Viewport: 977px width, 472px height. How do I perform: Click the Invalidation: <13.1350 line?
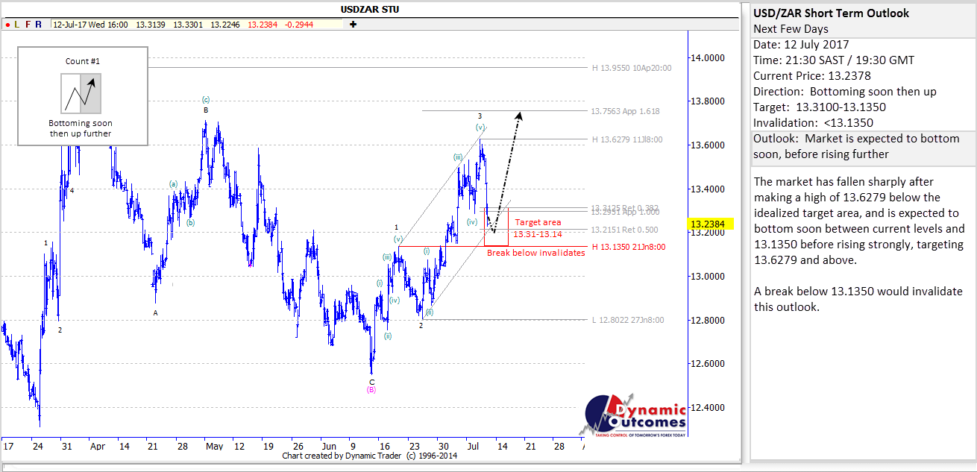[x=813, y=123]
